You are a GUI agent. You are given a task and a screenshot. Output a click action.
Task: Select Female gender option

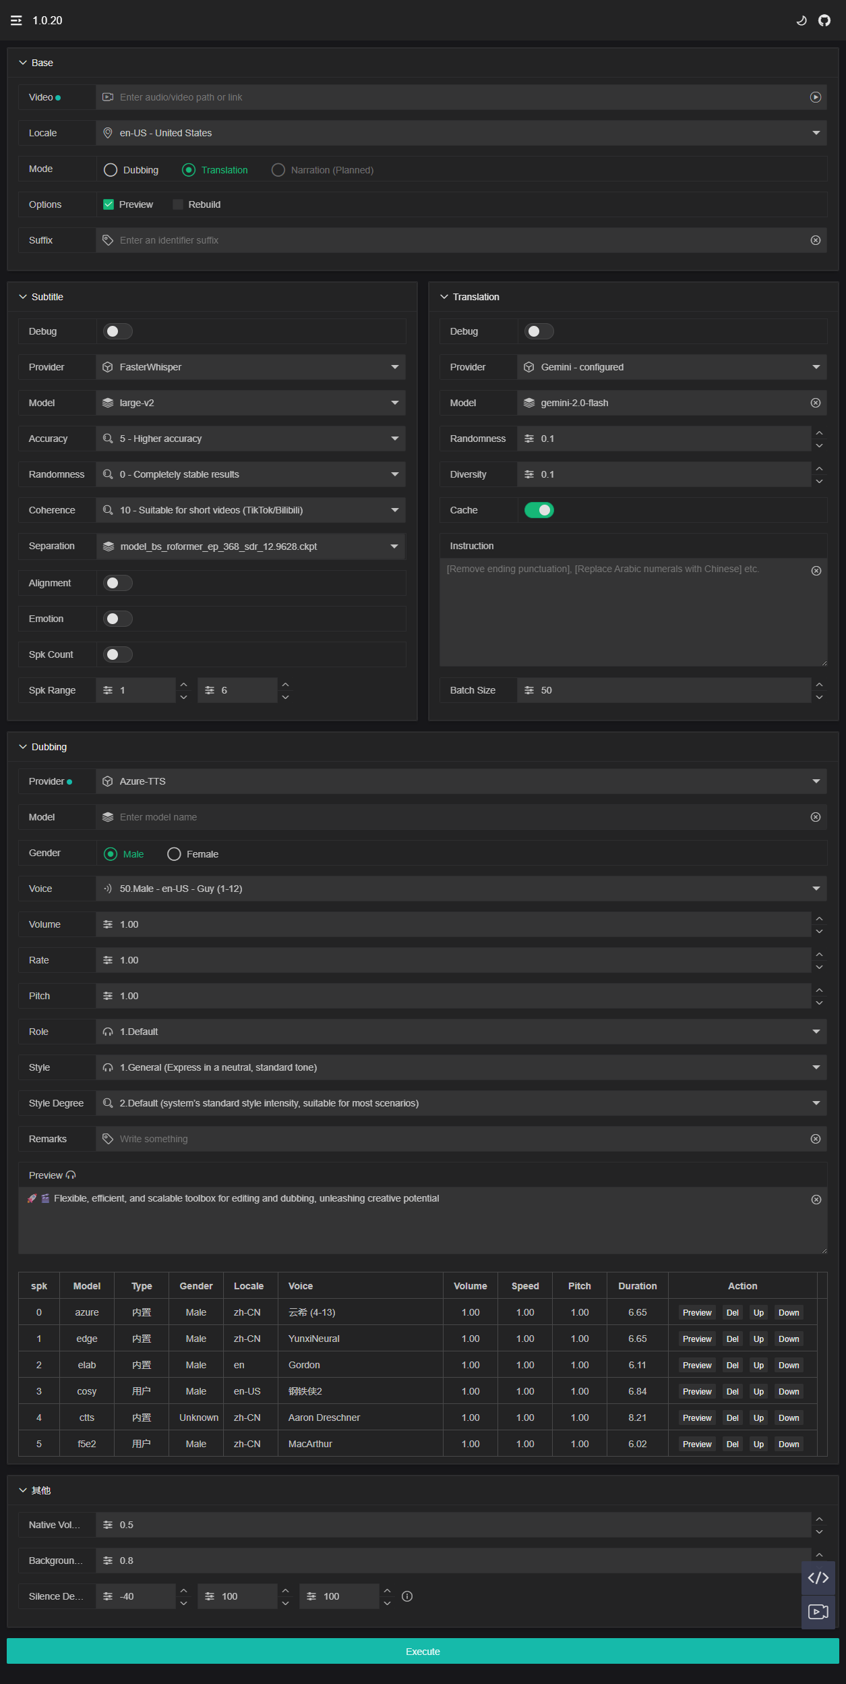pyautogui.click(x=174, y=854)
